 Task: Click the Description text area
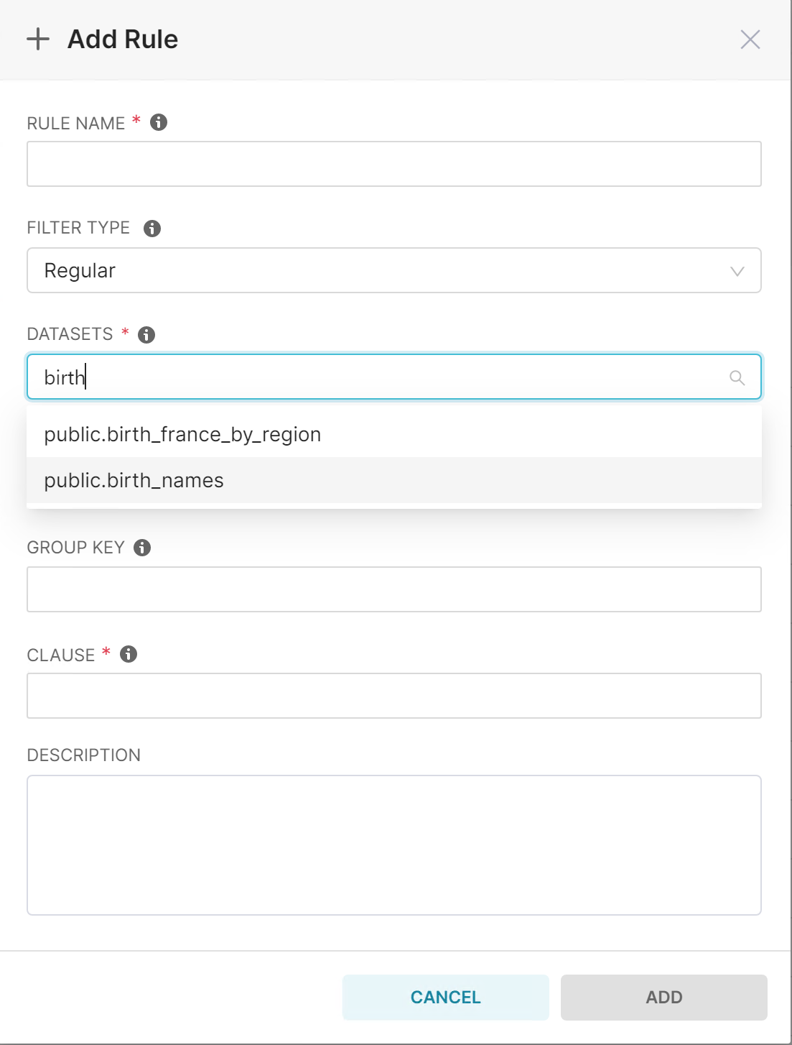pyautogui.click(x=394, y=845)
